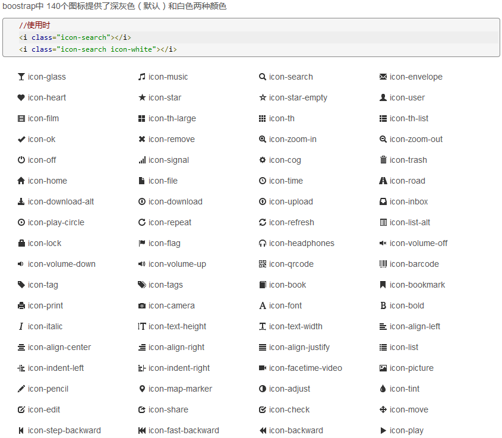Click the fast-backward icon
This screenshot has width=502, height=438.
coord(141,430)
